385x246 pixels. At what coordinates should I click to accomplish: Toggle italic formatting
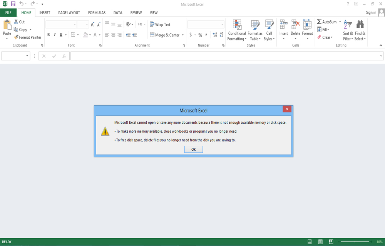point(55,35)
